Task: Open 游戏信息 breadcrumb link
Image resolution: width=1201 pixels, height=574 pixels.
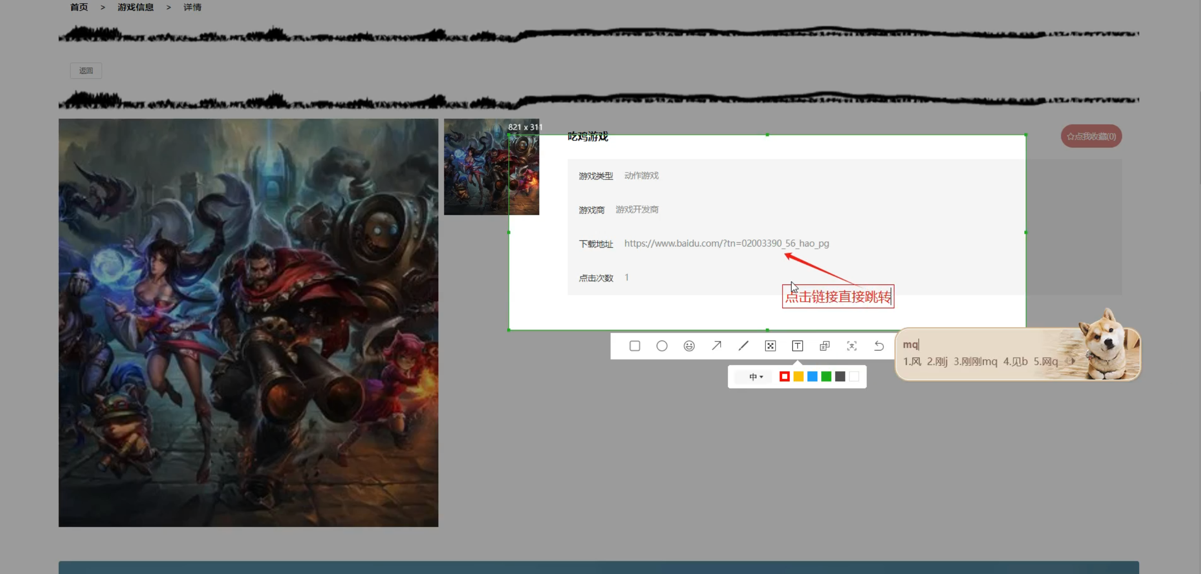Action: coord(135,7)
